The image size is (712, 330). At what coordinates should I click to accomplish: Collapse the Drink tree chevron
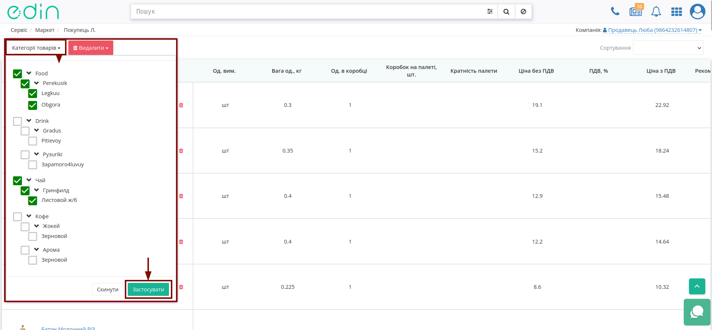coord(29,121)
